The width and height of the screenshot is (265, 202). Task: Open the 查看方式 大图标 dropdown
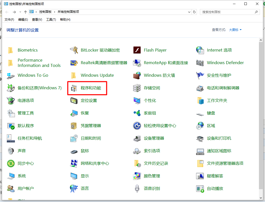tap(235, 30)
